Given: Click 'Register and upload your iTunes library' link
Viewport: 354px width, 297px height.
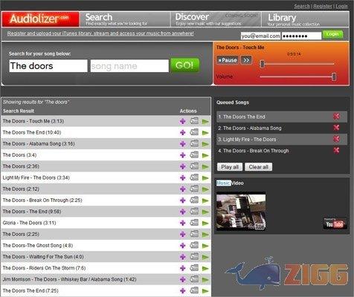Looking at the screenshot, I should (100, 33).
